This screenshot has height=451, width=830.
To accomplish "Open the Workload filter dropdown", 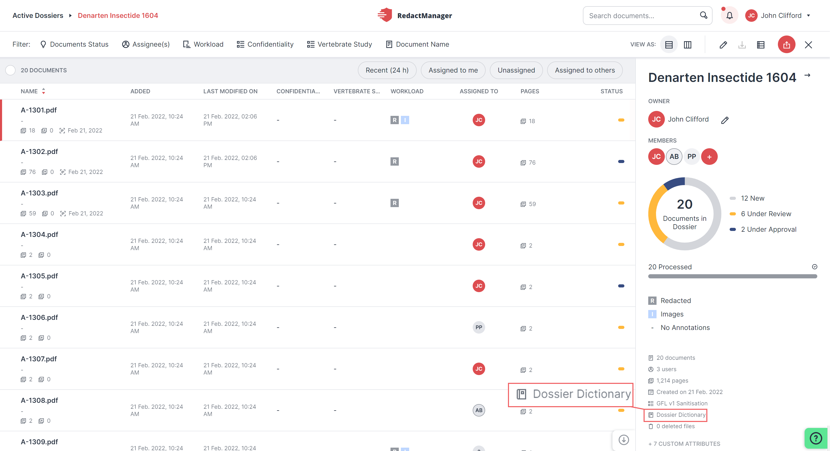I will (x=203, y=44).
